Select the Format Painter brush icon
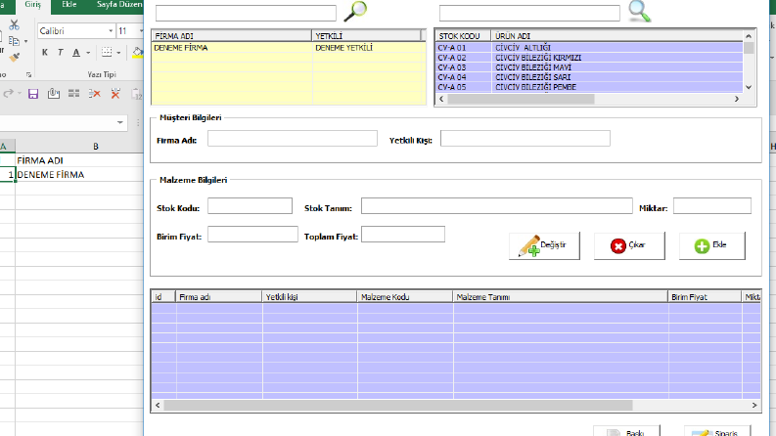Viewport: 776px width, 436px height. pos(14,58)
